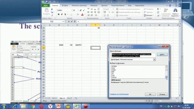
Task: Open Conditional Formatting (Условное форматирование) menu
Action: click(x=129, y=9)
